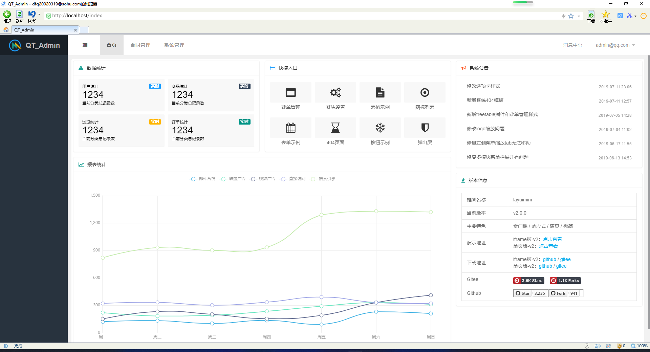Open the 系统设置 gears icon

pos(335,92)
